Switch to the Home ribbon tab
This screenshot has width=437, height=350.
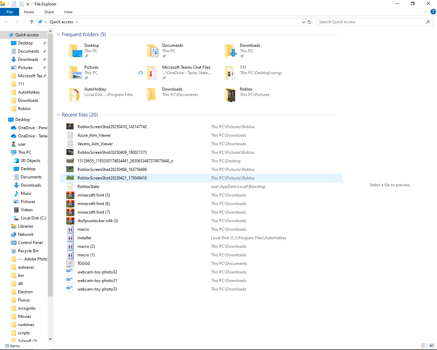29,12
